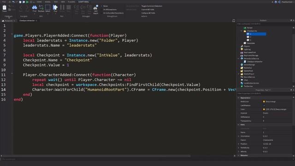Click the Chat icon in Explorer
Image resolution: width=295 pixels, height=166 pixels.
[x=242, y=80]
